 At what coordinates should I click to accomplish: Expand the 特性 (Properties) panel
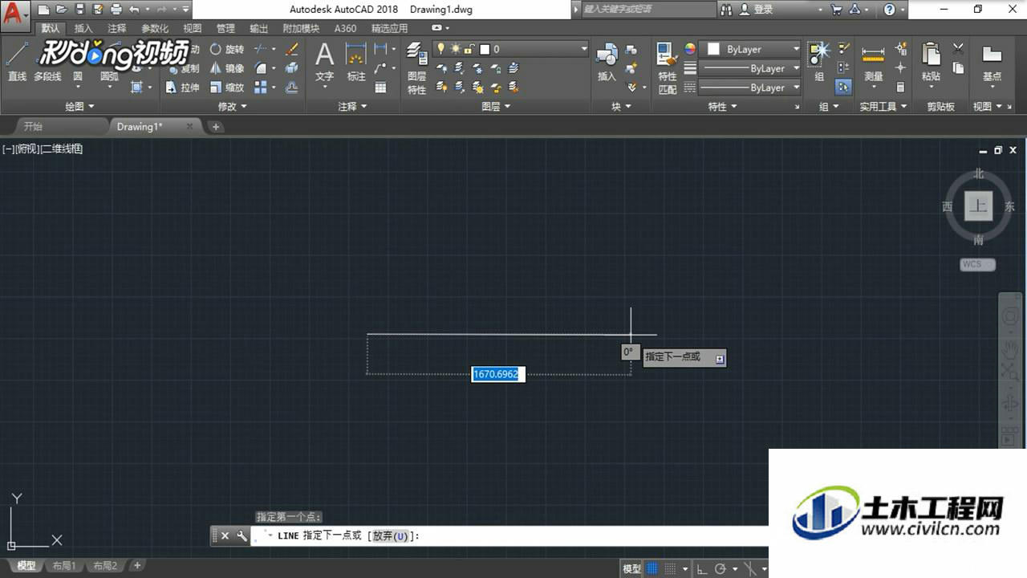pos(722,106)
